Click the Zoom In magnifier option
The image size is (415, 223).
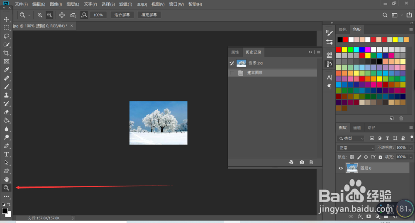tap(40, 15)
